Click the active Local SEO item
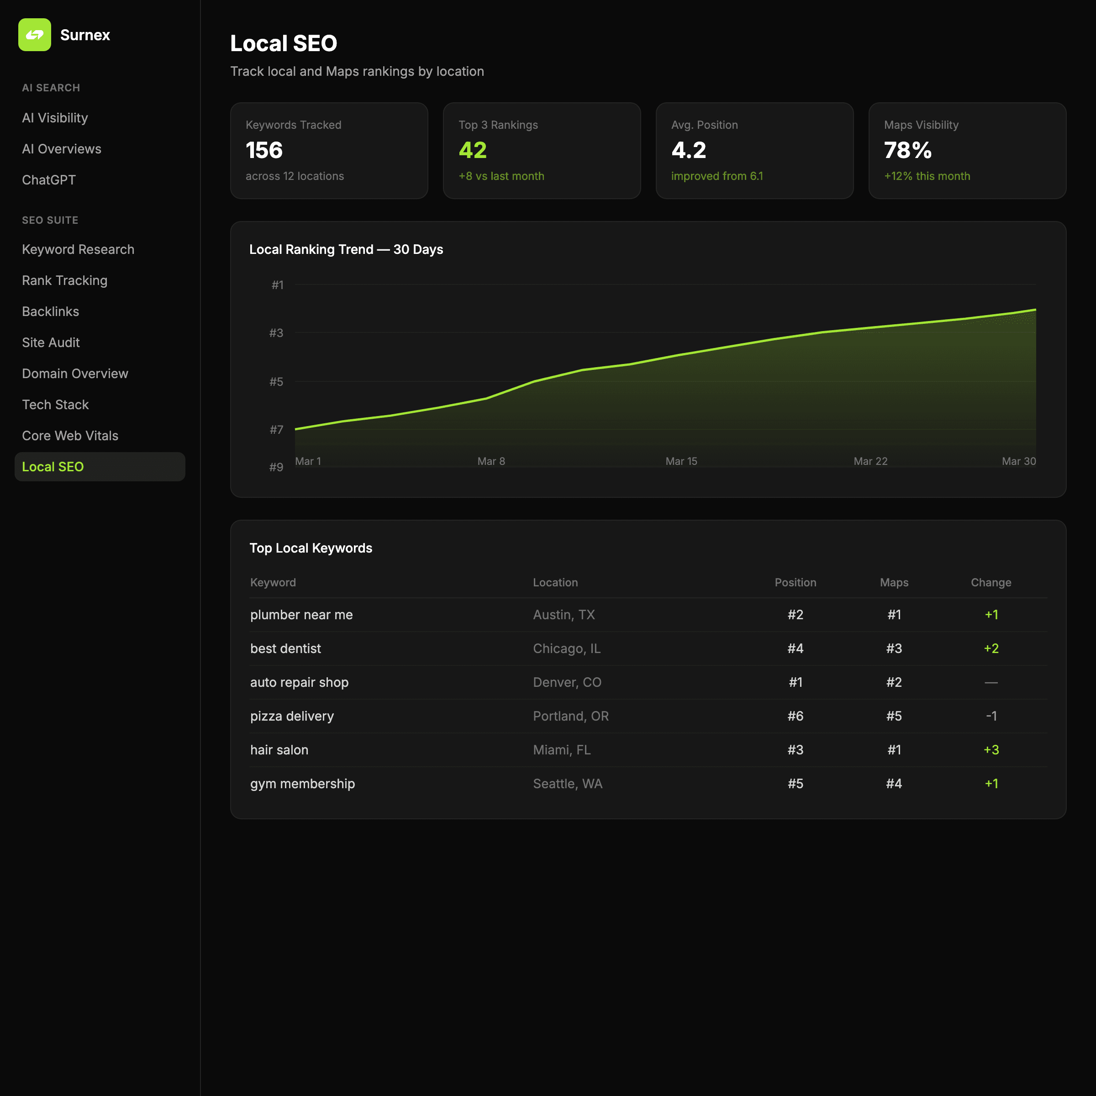 pos(53,467)
